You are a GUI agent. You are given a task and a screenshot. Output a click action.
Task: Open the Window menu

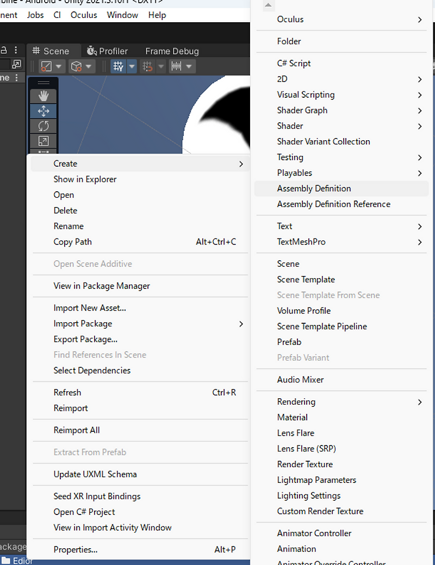click(x=122, y=15)
